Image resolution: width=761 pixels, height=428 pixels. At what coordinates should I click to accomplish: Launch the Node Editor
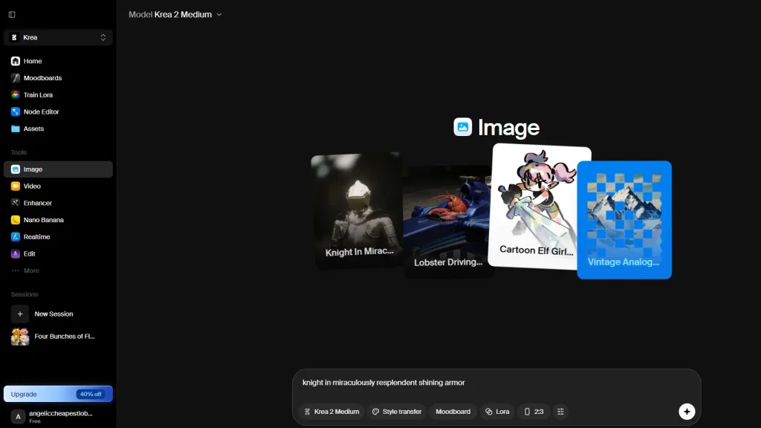tap(58, 111)
